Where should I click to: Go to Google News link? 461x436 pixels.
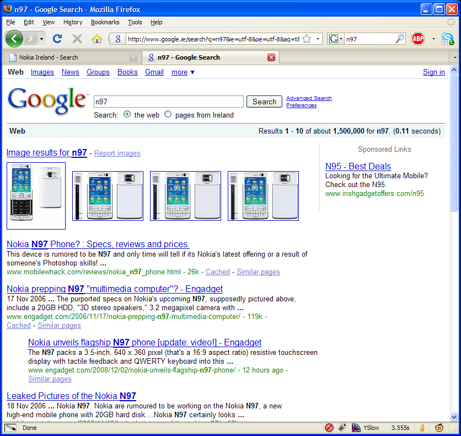point(70,72)
